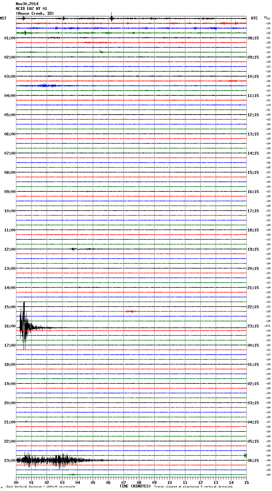This screenshot has width=272, height=491.
Task: Click the 20:00 MST time label
Action: 10,403
